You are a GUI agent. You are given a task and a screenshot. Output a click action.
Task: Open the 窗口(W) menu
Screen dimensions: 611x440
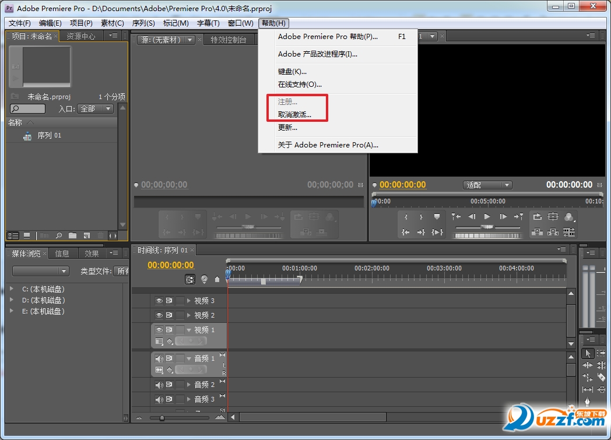pyautogui.click(x=240, y=23)
